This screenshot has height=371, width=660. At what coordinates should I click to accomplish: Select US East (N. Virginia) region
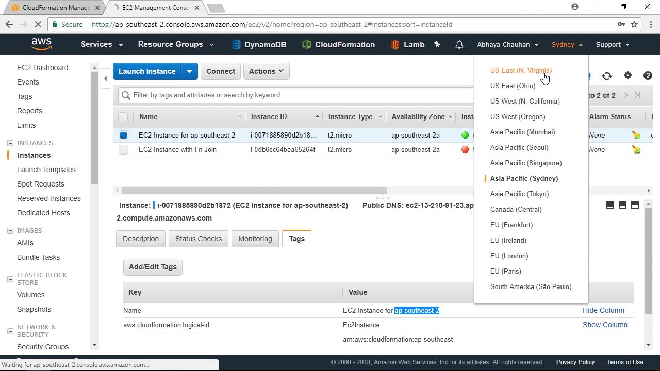(521, 70)
